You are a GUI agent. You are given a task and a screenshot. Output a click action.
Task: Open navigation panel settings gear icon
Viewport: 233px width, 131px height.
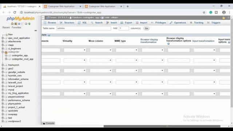[x=26, y=24]
